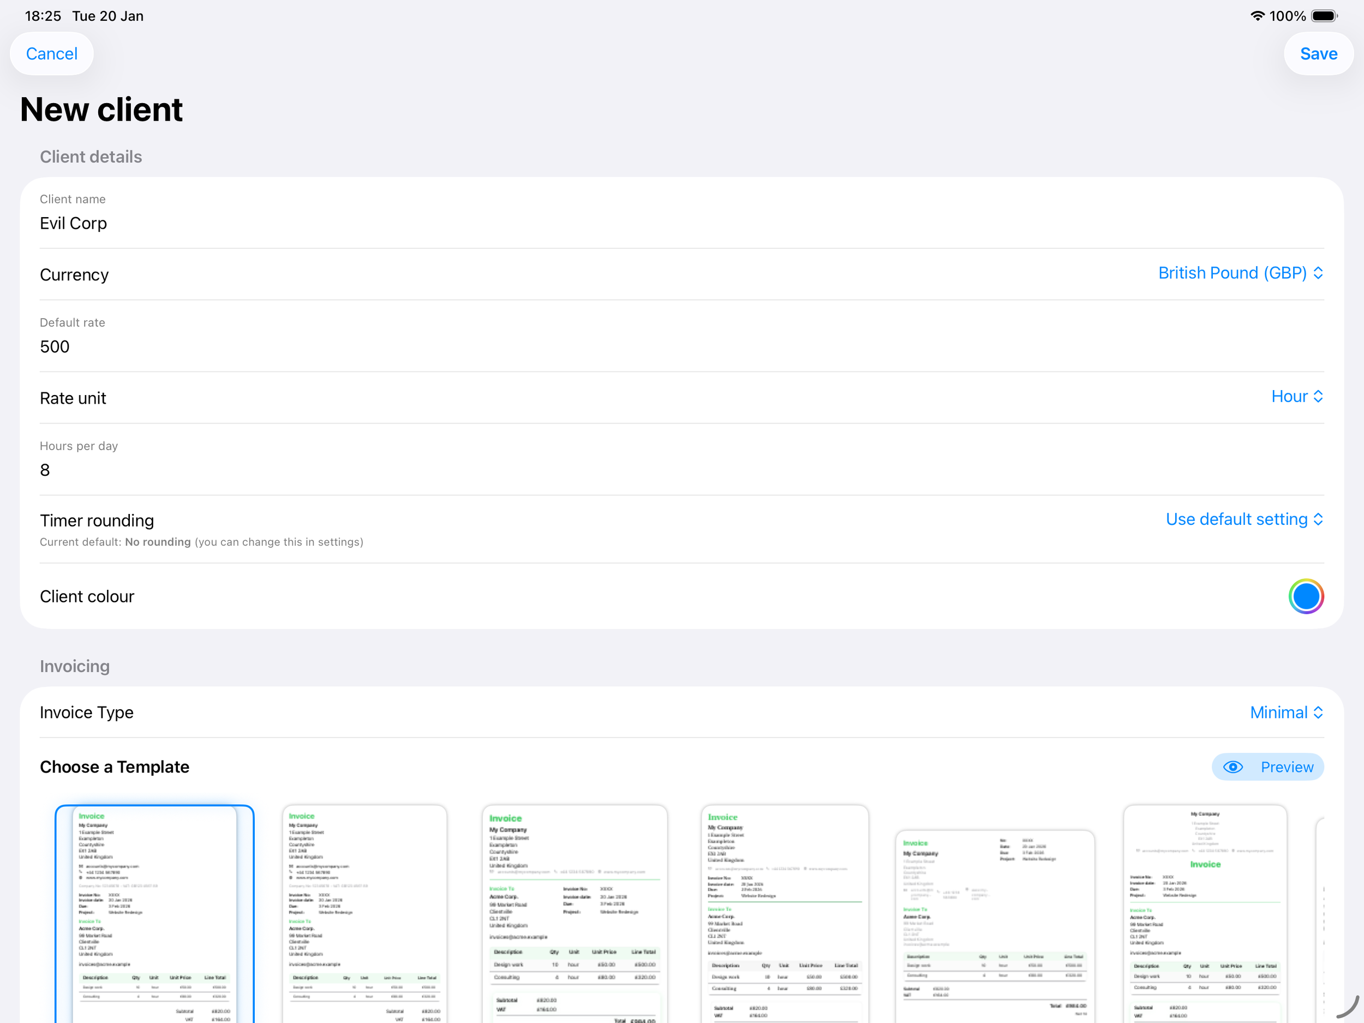Choose the rightmost visible invoice template
This screenshot has width=1364, height=1023.
click(1204, 913)
